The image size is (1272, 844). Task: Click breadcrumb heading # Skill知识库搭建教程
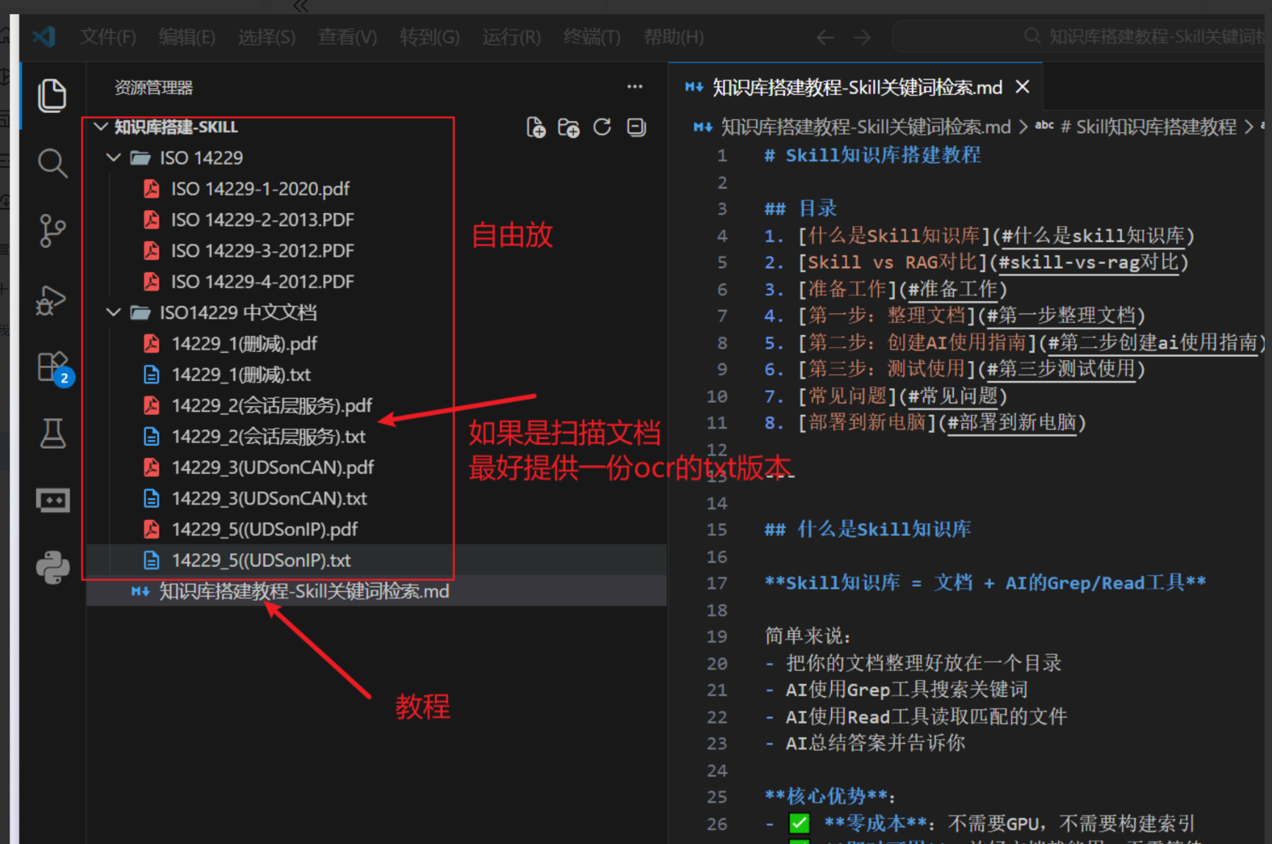pos(1149,127)
